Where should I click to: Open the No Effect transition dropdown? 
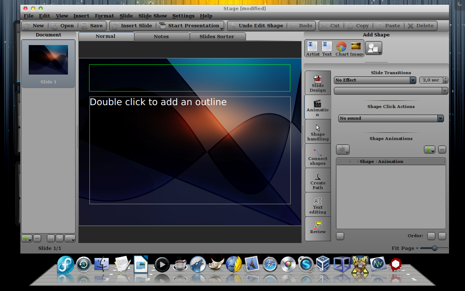375,80
